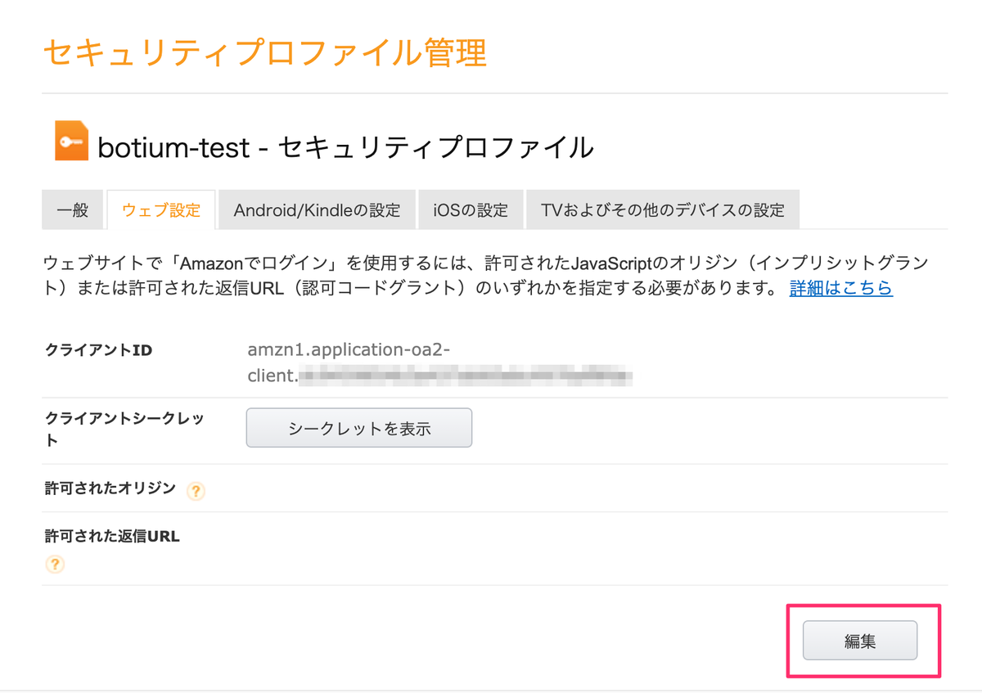Screen dimensions: 982x693
Task: Click the クライアントID label
Action: [x=99, y=350]
